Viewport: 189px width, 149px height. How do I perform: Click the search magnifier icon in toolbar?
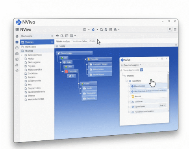(x=170, y=29)
